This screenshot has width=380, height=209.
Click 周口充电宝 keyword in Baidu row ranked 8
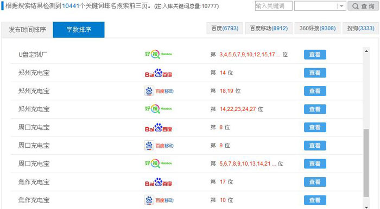click(x=34, y=127)
